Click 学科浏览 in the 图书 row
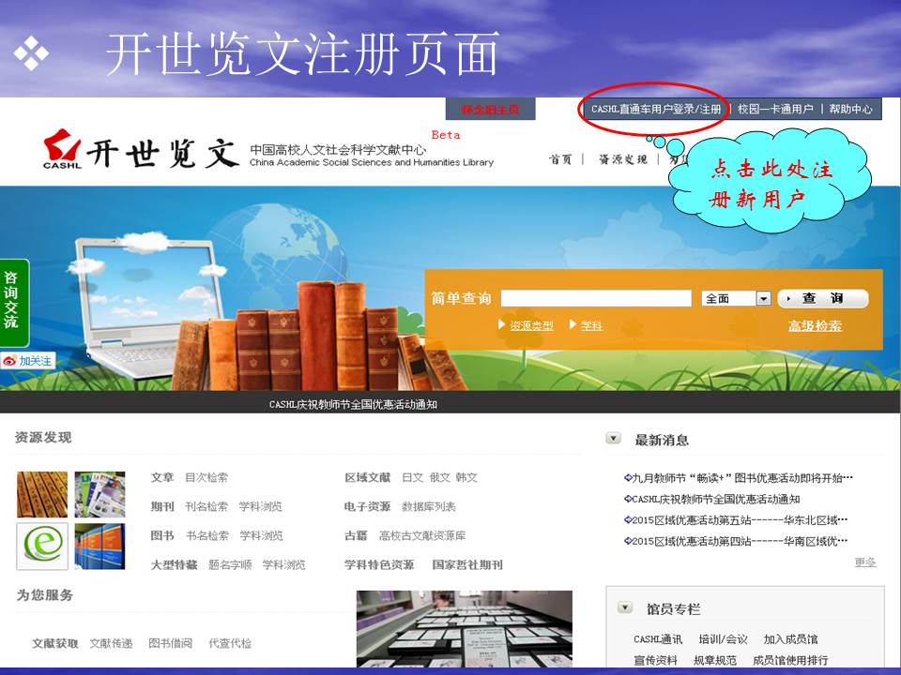The image size is (901, 675). tap(261, 535)
